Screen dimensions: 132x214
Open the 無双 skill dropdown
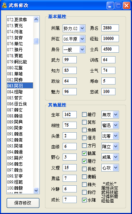point(116,115)
